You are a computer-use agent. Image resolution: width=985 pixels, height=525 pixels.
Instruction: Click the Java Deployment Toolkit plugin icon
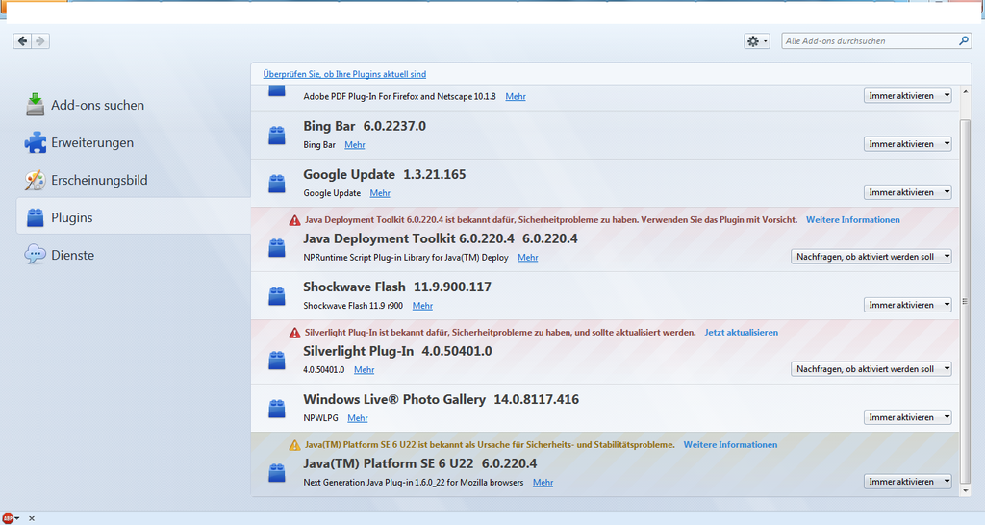pos(277,247)
